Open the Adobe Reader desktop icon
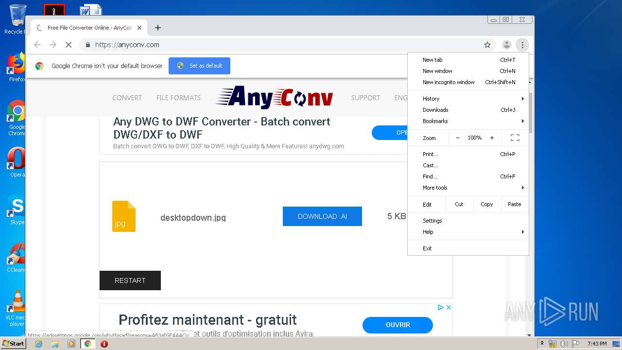 (x=54, y=9)
